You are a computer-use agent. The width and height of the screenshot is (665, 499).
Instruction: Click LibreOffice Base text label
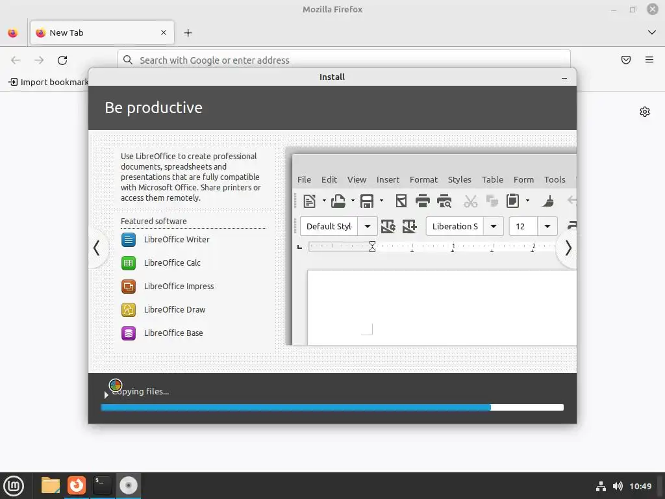coord(173,333)
